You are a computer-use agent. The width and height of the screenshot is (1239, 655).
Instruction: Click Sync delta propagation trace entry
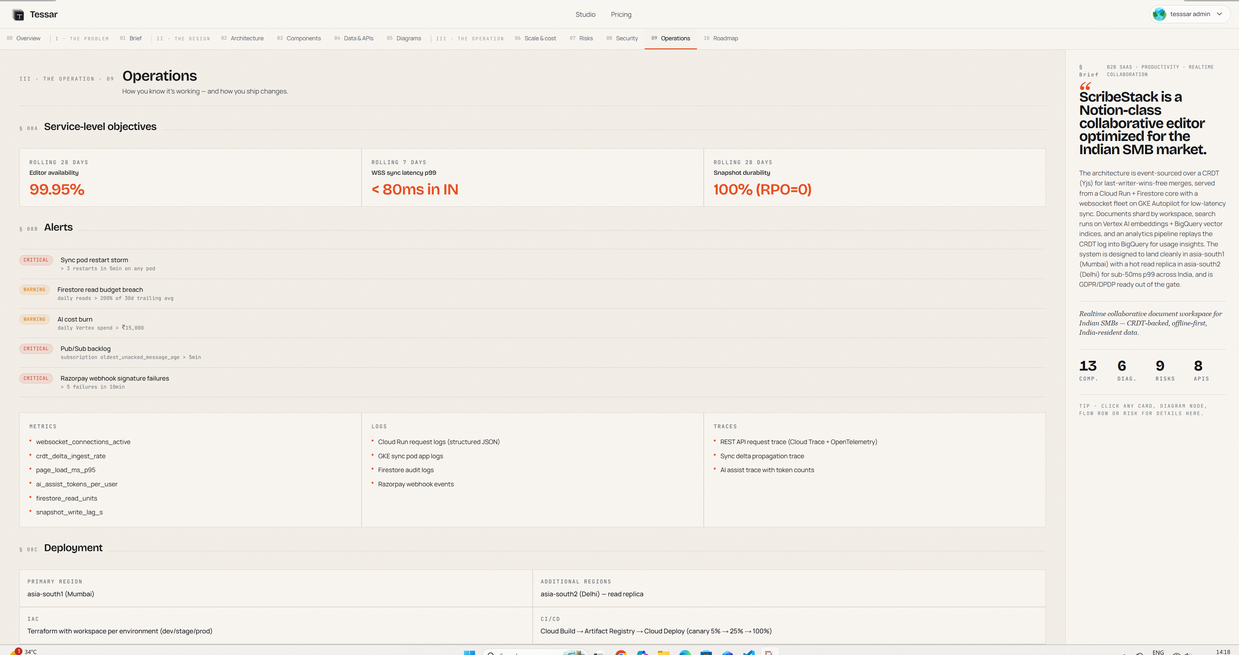(762, 456)
